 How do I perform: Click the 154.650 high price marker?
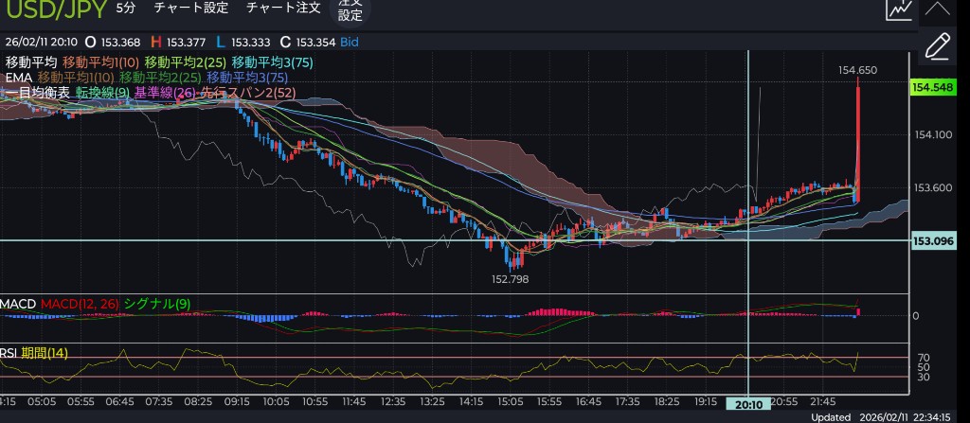pyautogui.click(x=856, y=70)
